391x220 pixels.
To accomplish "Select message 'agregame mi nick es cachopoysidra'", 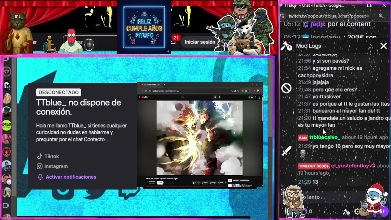I will tap(330, 72).
